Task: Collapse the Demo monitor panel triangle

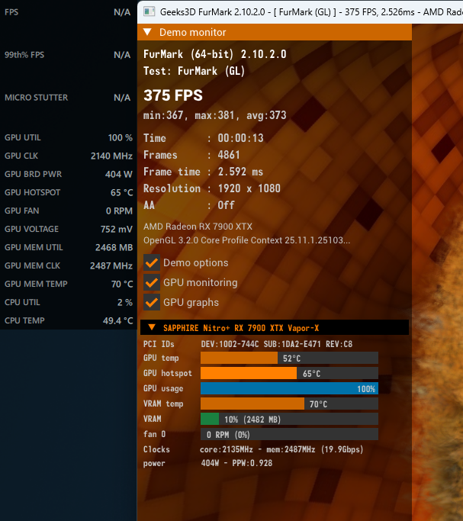Action: [x=147, y=32]
